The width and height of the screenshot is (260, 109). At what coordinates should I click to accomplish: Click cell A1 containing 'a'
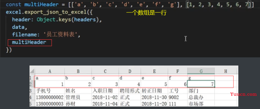50,77
